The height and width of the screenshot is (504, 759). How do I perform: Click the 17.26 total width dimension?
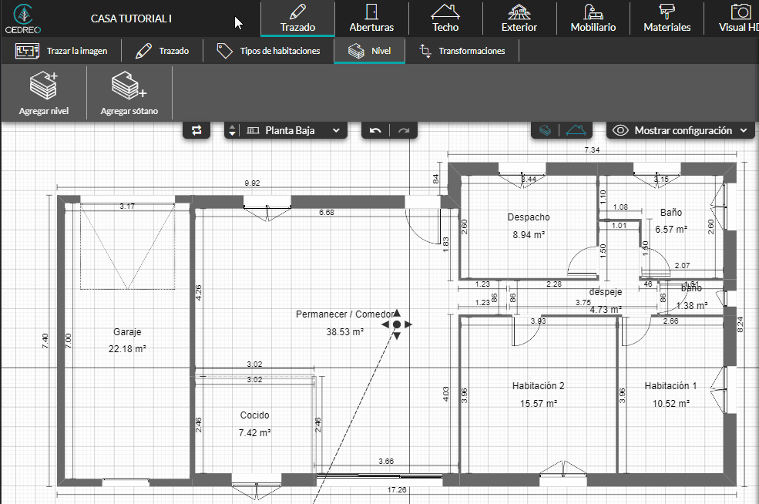(397, 490)
